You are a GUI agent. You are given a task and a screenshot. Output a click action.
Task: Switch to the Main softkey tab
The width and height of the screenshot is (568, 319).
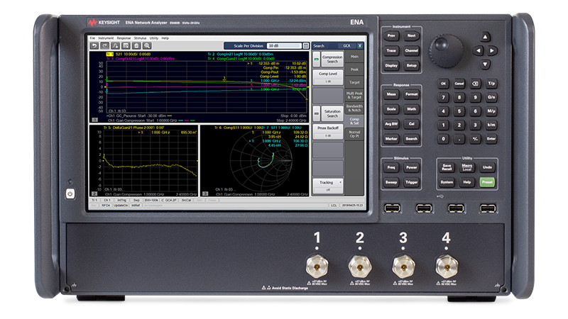(x=354, y=57)
